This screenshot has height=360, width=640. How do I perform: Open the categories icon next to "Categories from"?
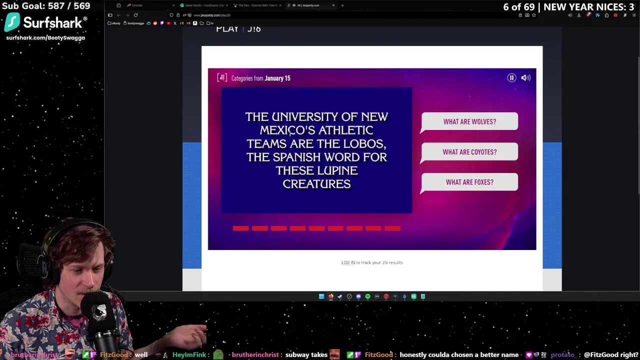click(x=222, y=77)
